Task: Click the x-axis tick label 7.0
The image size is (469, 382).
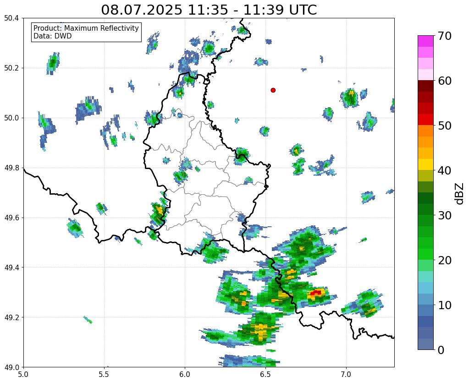Action: [x=346, y=374]
